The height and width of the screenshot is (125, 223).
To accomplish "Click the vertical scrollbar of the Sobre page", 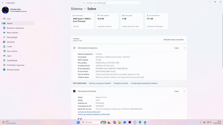I will [222, 41].
